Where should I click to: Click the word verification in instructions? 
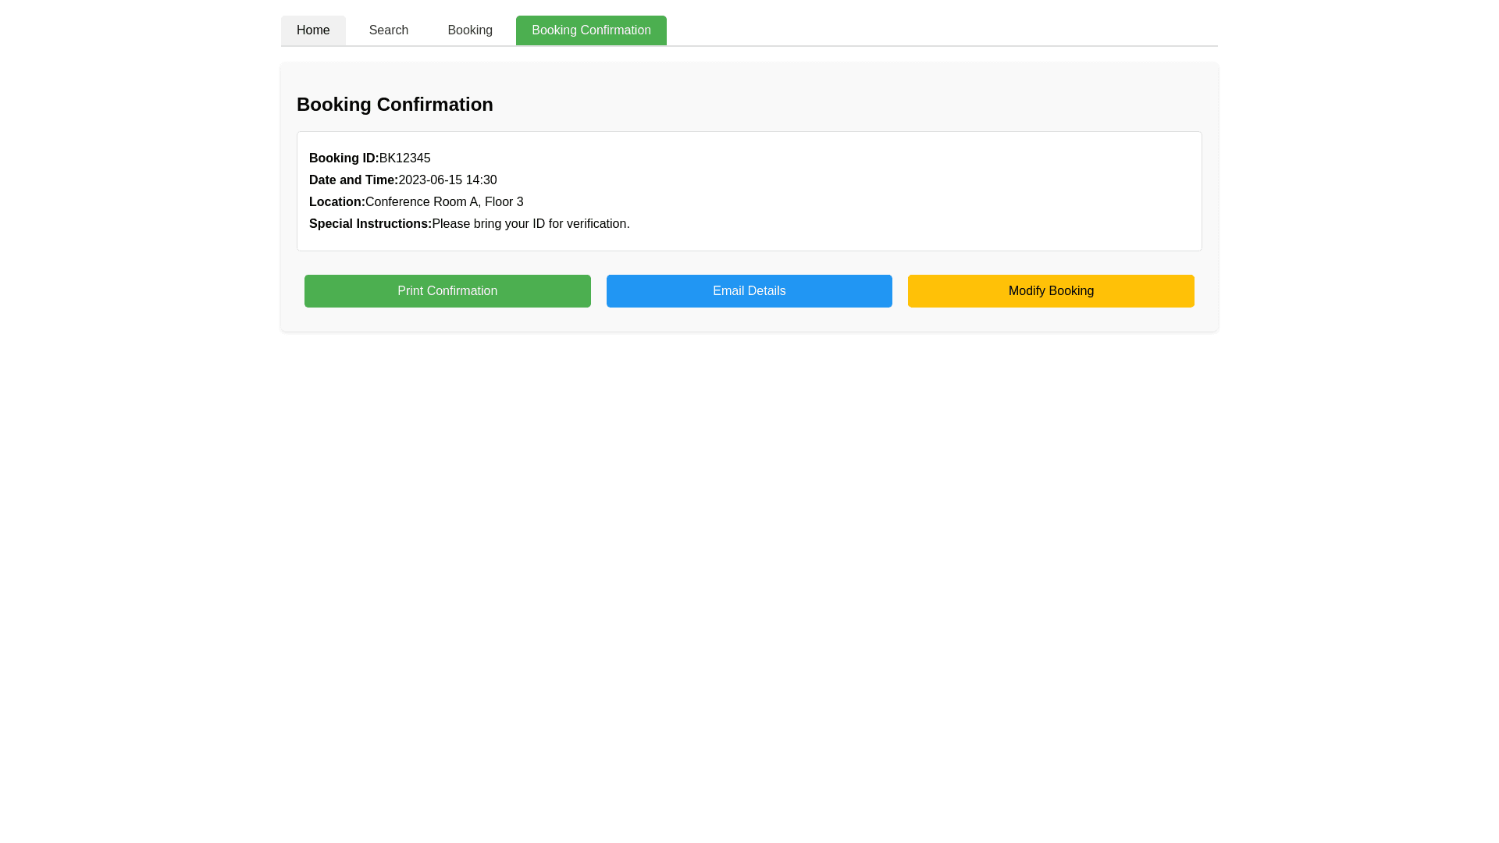596,224
